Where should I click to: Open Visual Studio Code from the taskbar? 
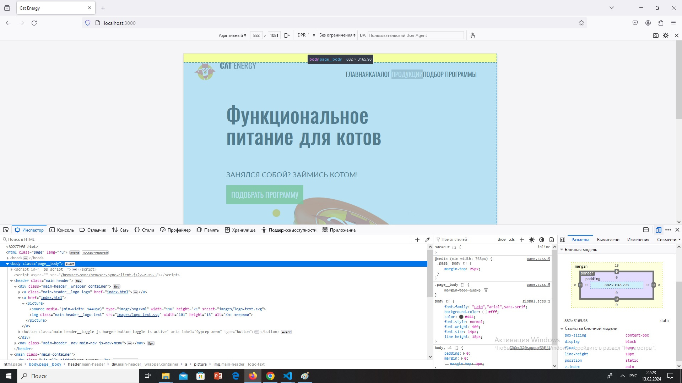[x=288, y=376]
